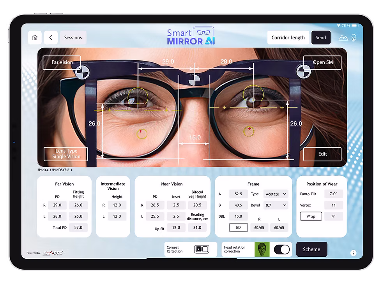Select the R 60/65 ED field
382x286 pixels.
(x=259, y=228)
